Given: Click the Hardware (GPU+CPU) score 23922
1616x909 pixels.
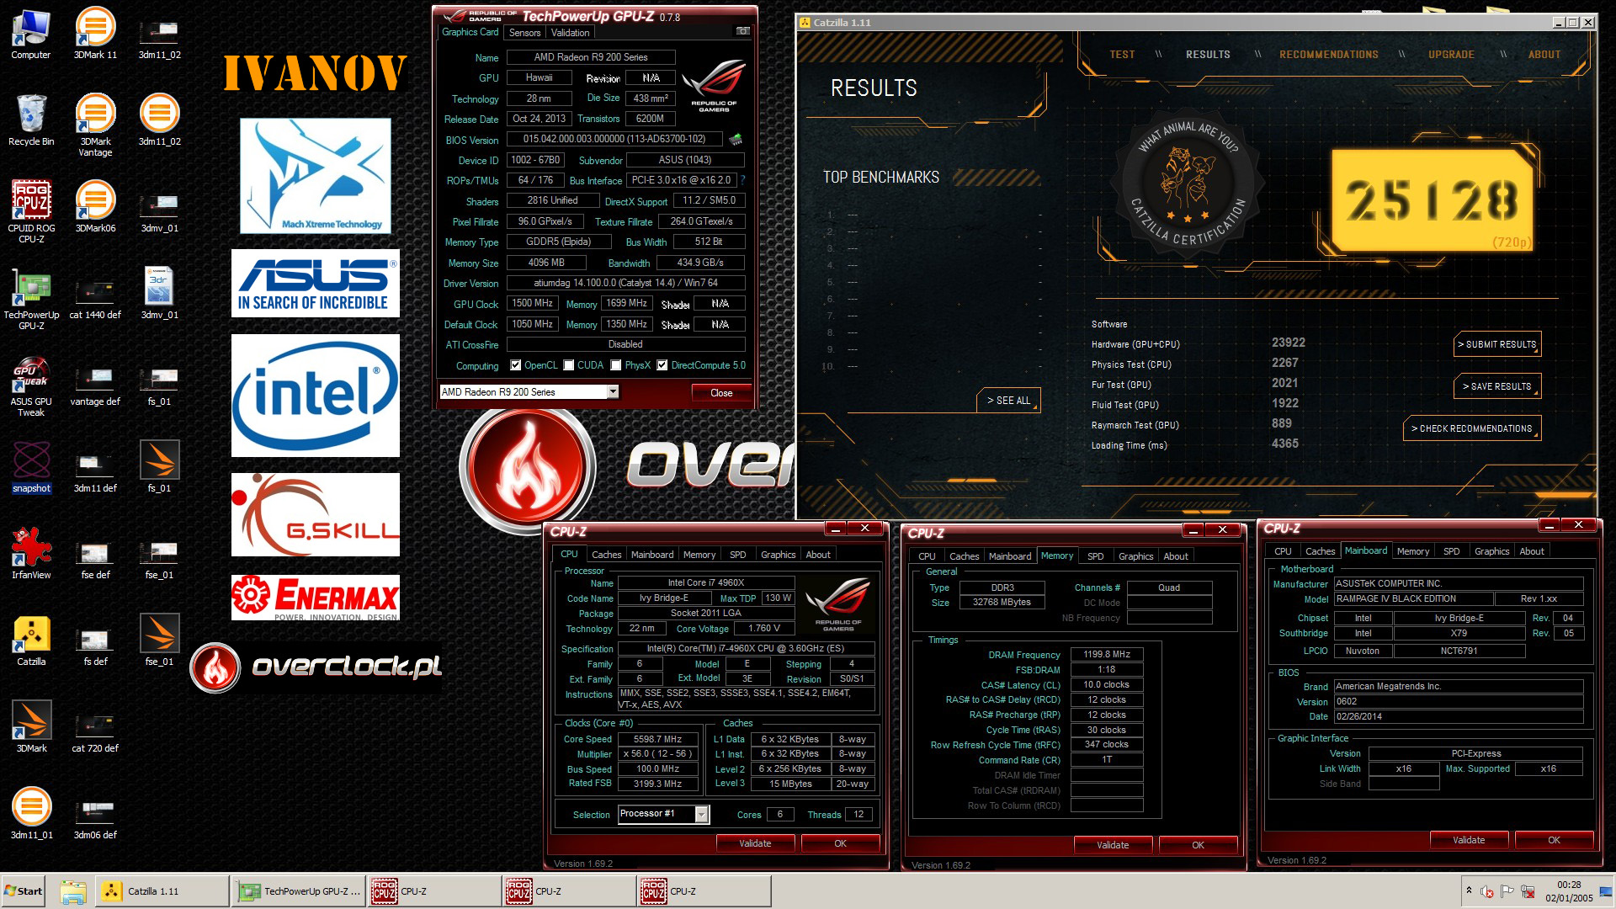Looking at the screenshot, I should [x=1289, y=343].
